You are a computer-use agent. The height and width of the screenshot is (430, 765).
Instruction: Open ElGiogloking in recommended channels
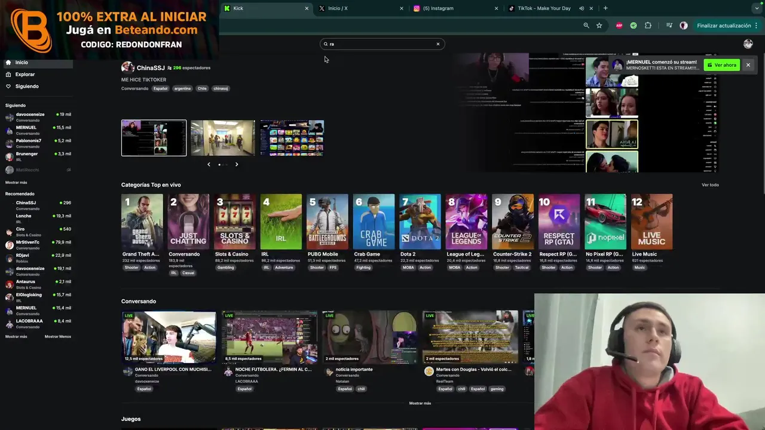point(38,297)
